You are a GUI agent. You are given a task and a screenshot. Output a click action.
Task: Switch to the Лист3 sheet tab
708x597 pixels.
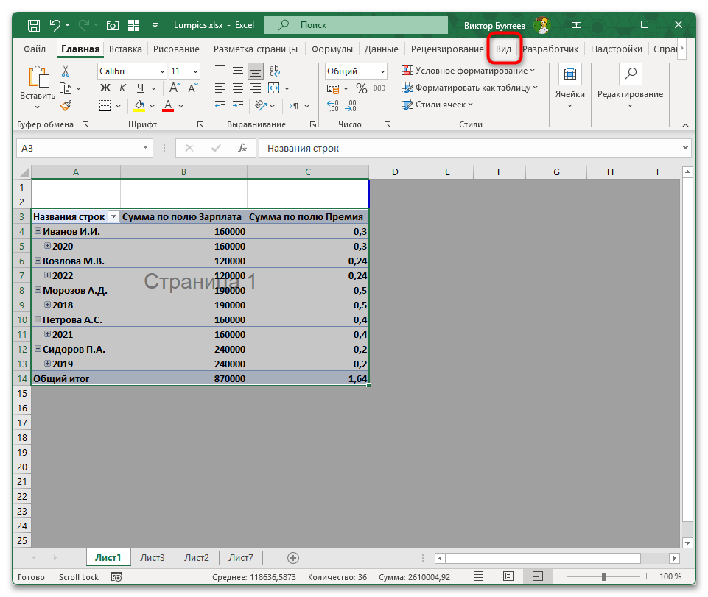click(153, 558)
